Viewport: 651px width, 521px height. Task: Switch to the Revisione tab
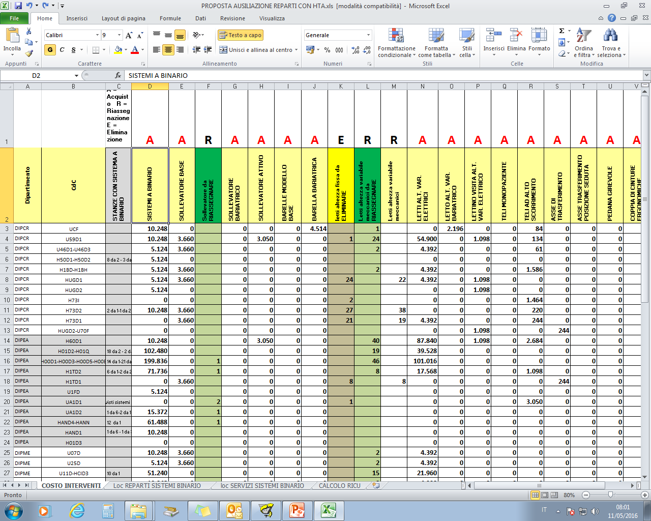[x=233, y=18]
